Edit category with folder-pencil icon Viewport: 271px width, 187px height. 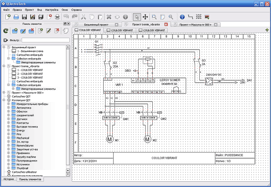click(23, 31)
